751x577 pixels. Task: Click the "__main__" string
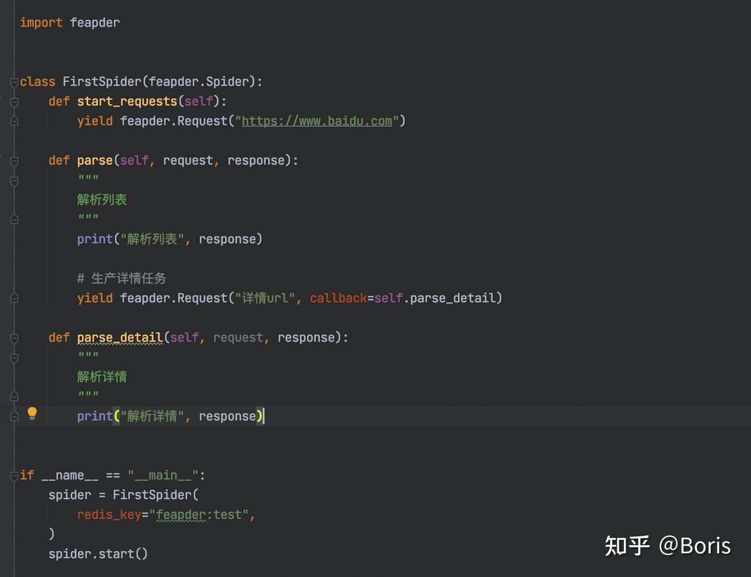(163, 475)
